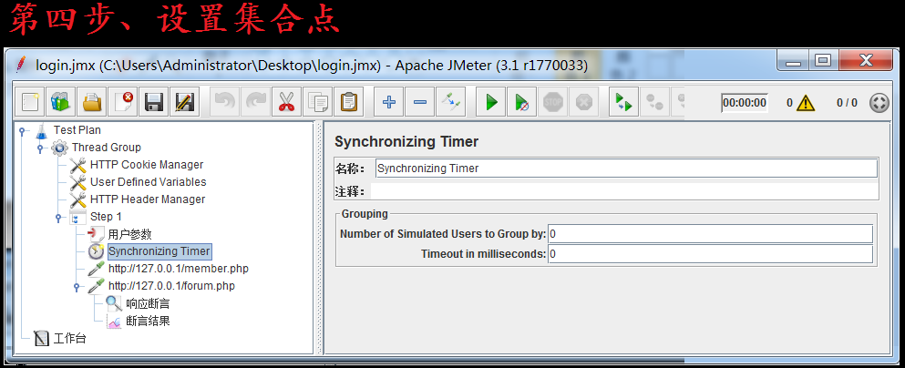
Task: Click the 注释 comment input field
Action: click(624, 191)
